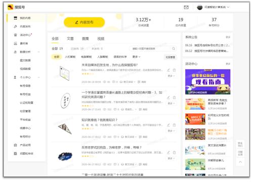Click the article keyword search field

tap(151, 49)
